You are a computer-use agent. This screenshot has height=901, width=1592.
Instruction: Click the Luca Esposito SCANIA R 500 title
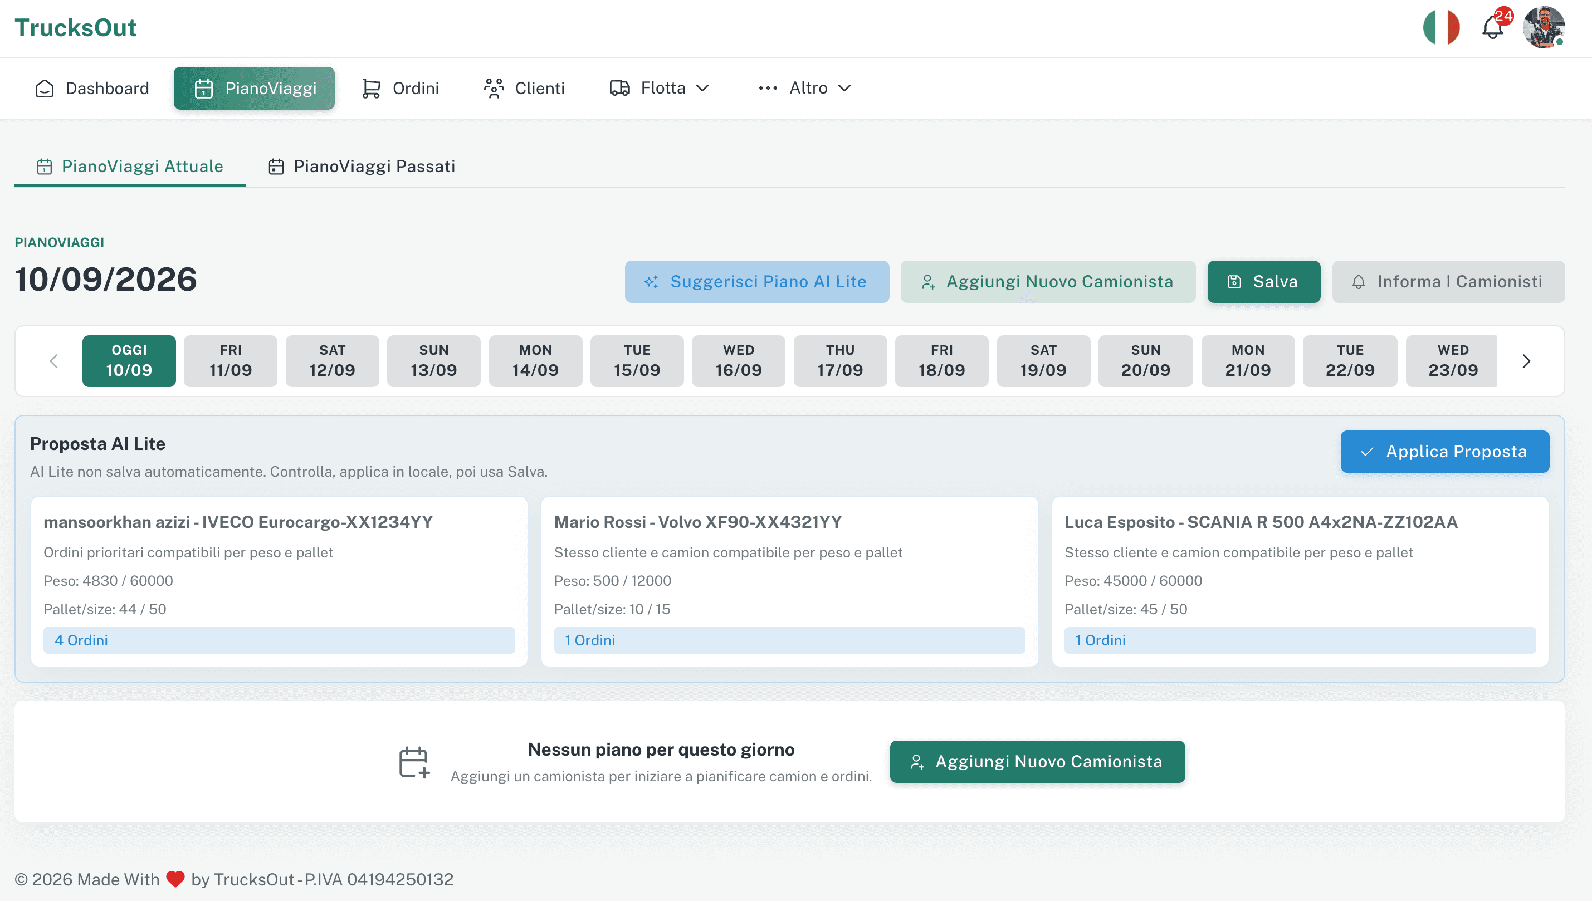click(x=1261, y=522)
